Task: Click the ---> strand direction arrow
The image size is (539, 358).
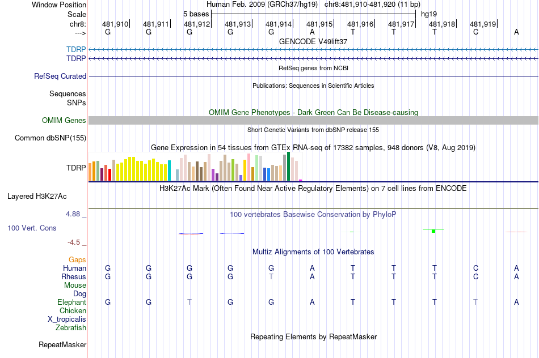Action: (x=80, y=33)
